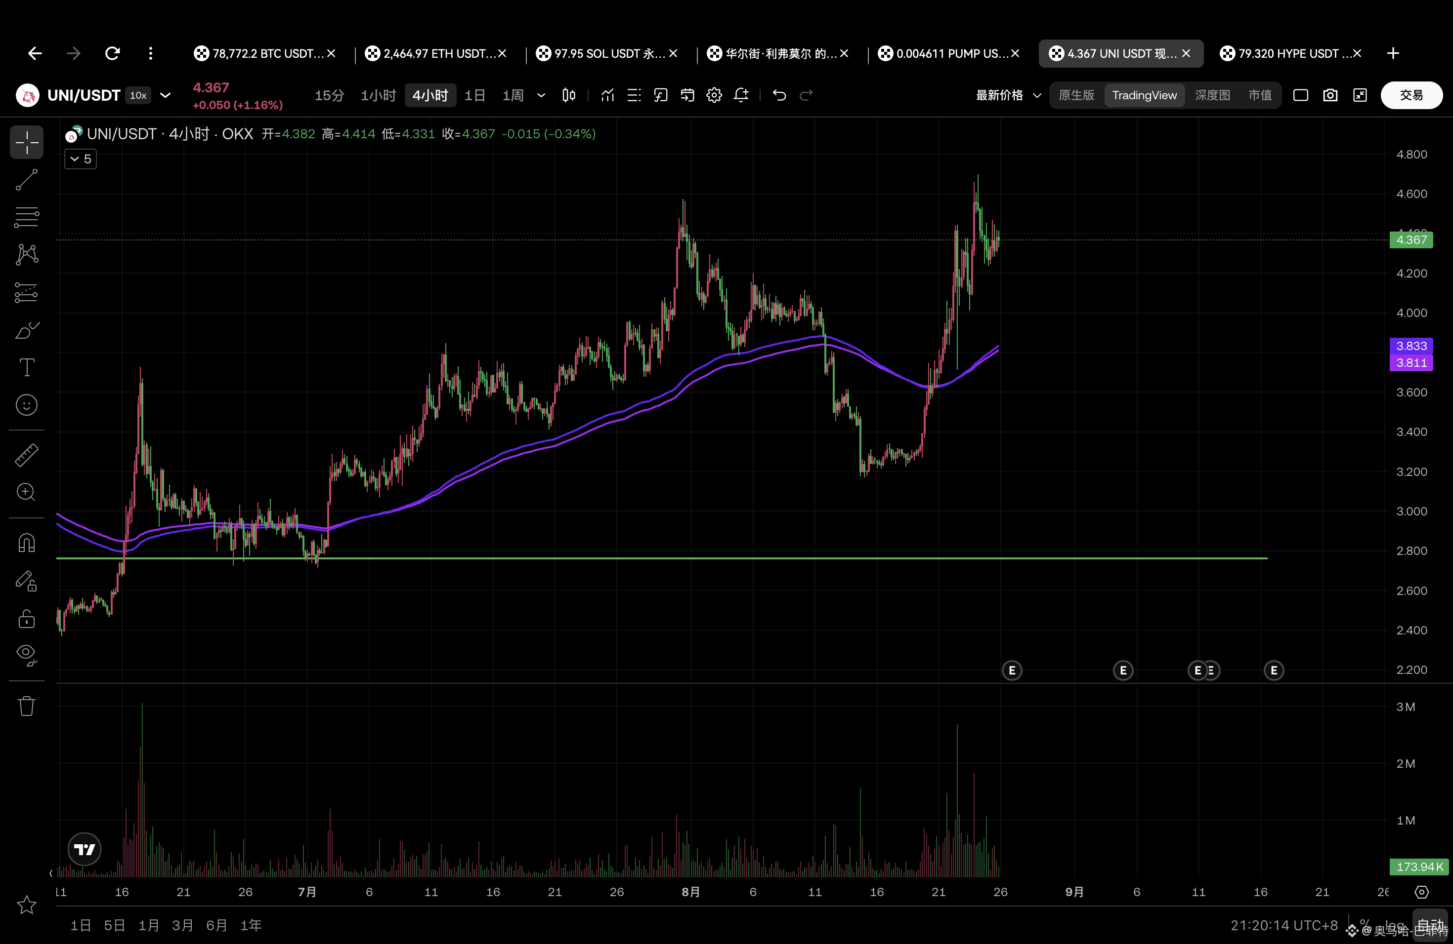Open the function formula icon

(x=661, y=95)
